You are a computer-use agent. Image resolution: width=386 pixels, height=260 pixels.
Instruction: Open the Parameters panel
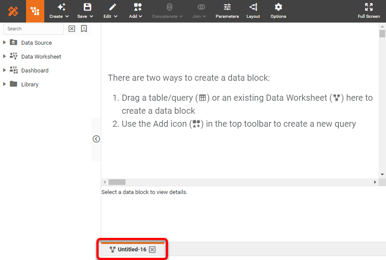[x=227, y=10]
